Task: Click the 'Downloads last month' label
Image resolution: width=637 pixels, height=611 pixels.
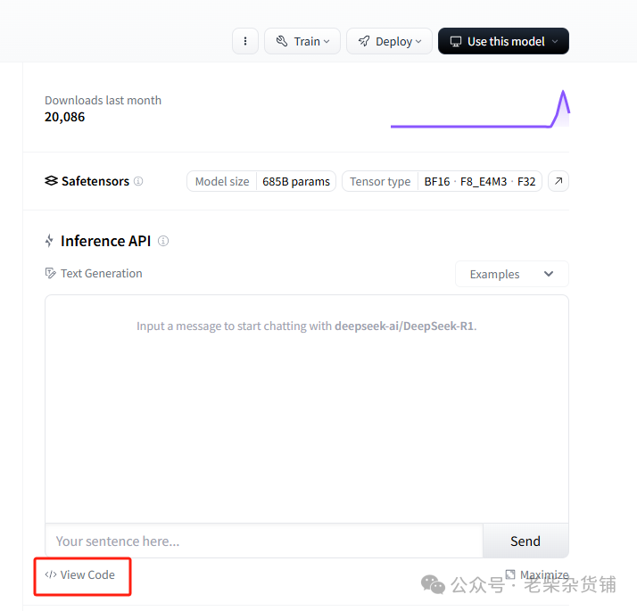Action: 103,100
